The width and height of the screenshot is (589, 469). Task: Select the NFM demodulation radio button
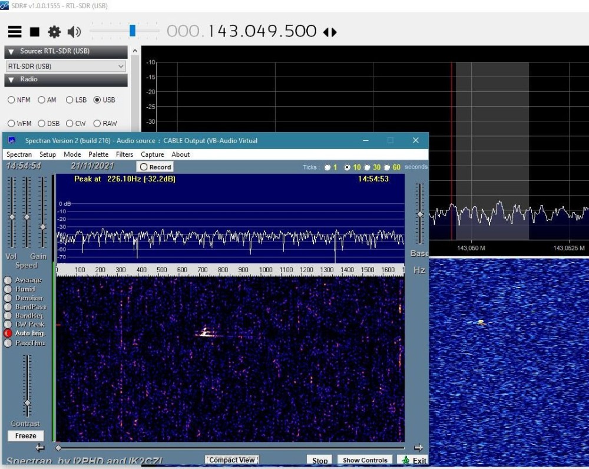[x=11, y=100]
